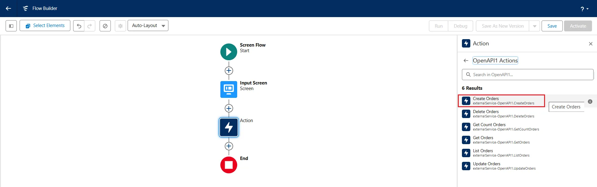
Task: Open the help question mark menu
Action: click(x=584, y=9)
